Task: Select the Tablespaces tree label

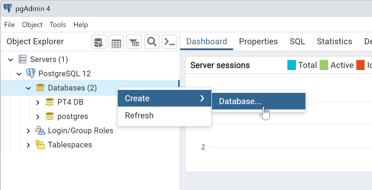Action: 70,145
